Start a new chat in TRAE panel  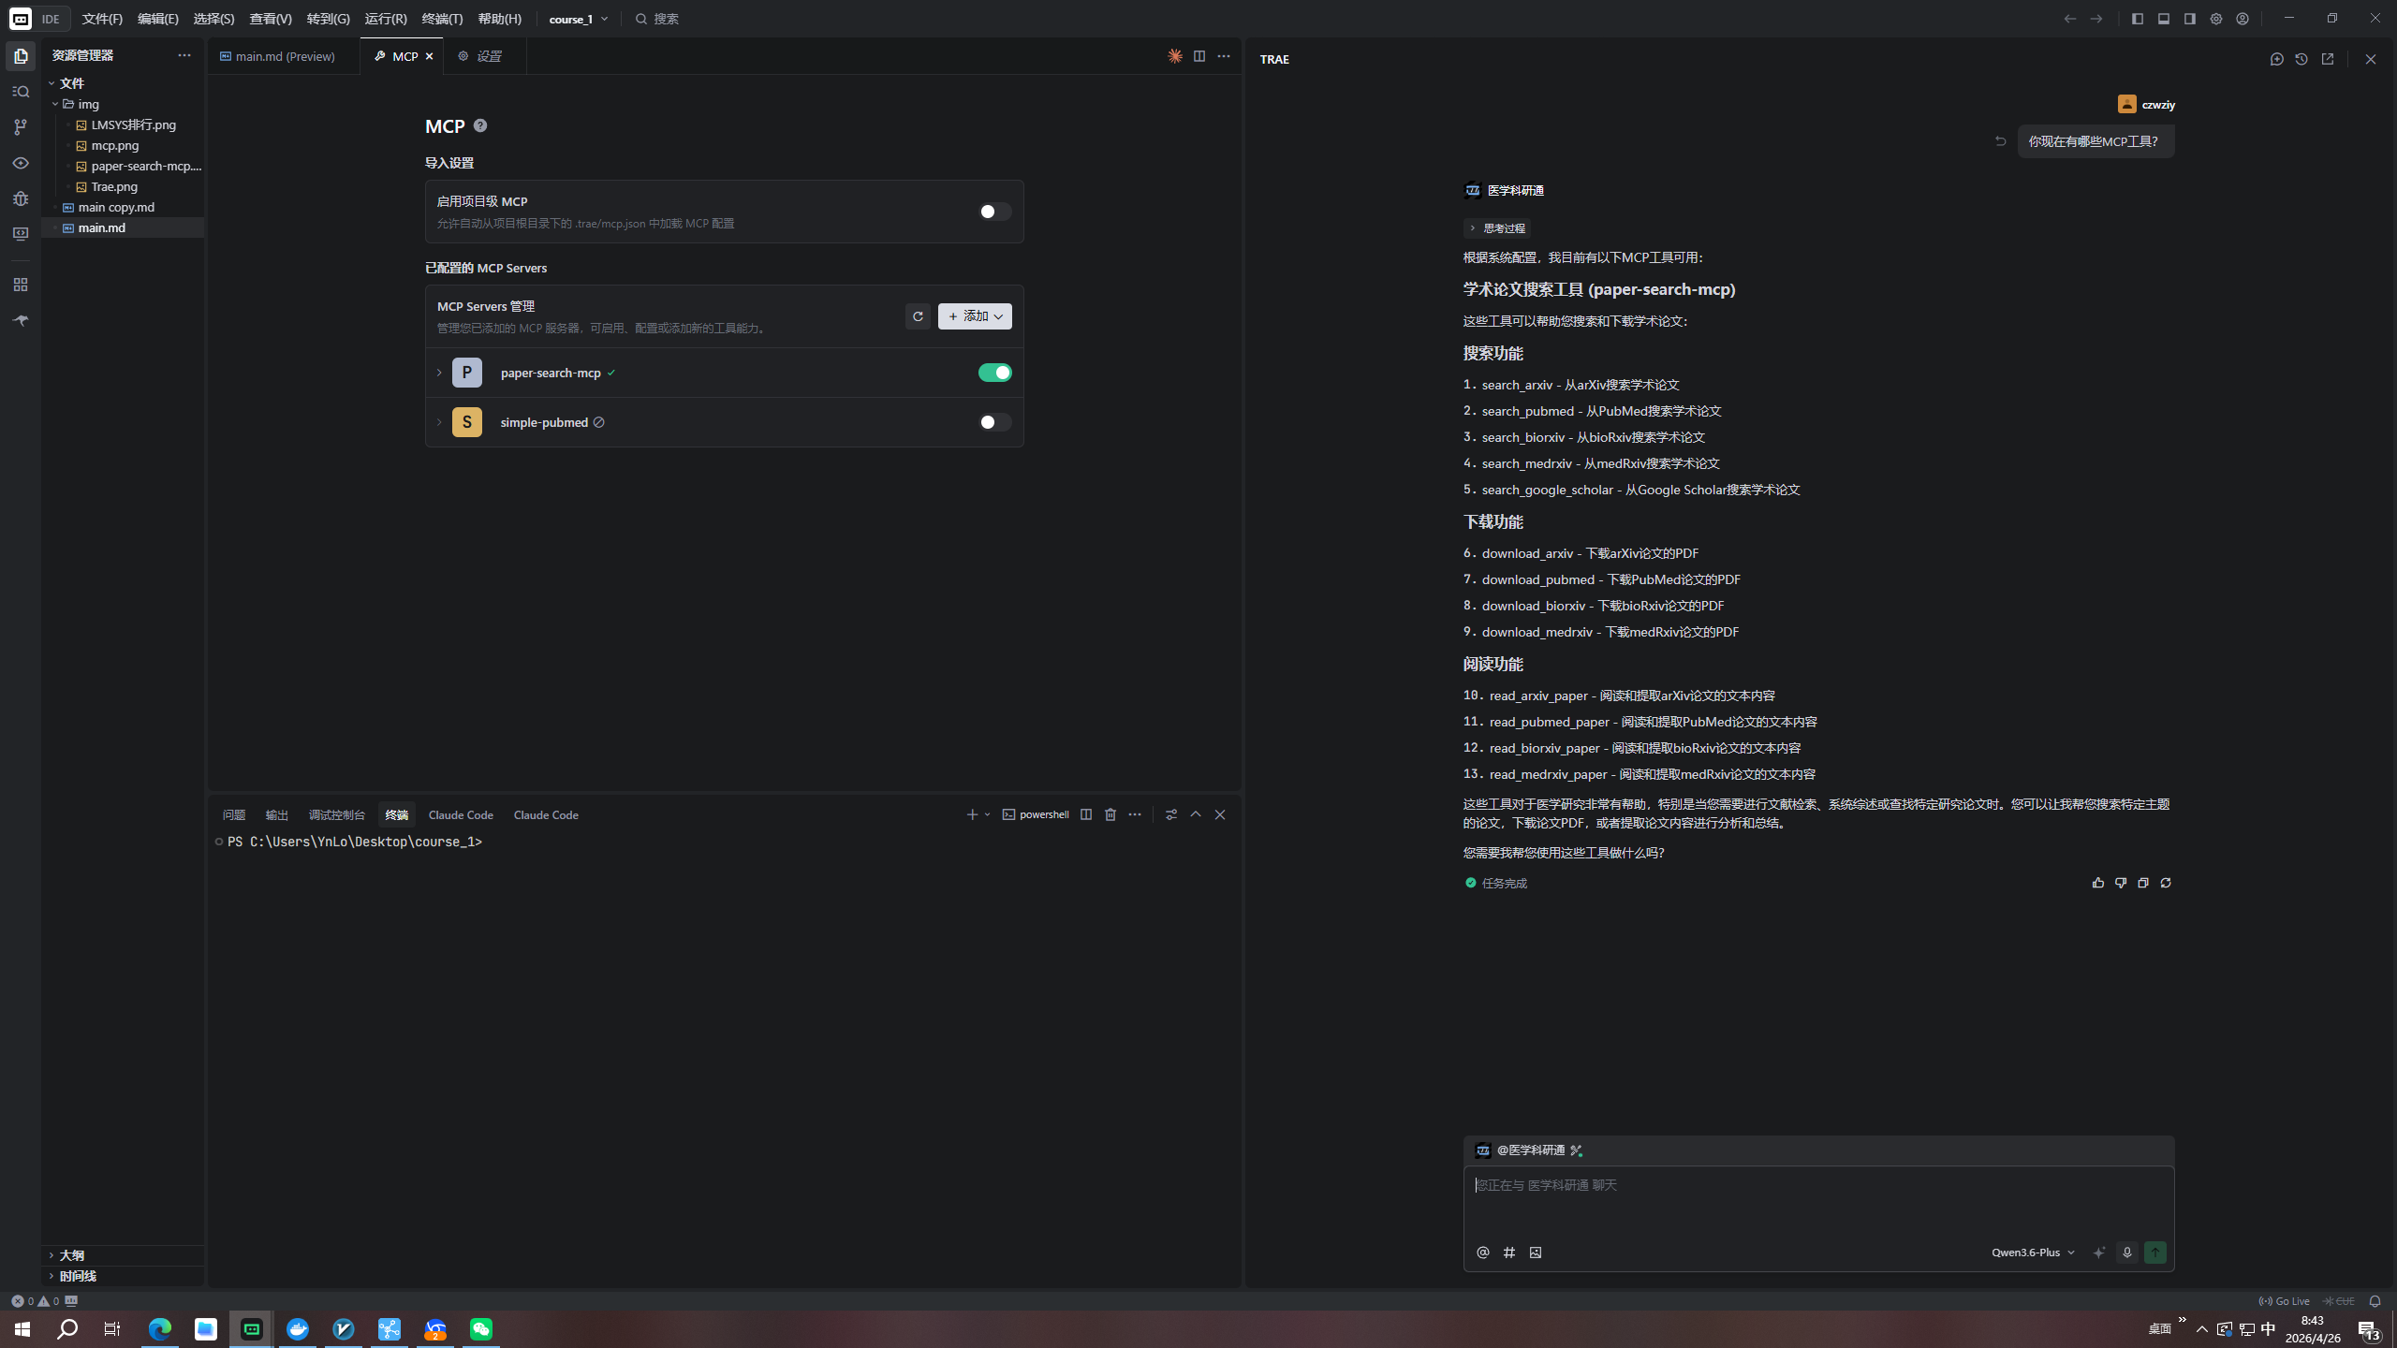(x=2277, y=59)
